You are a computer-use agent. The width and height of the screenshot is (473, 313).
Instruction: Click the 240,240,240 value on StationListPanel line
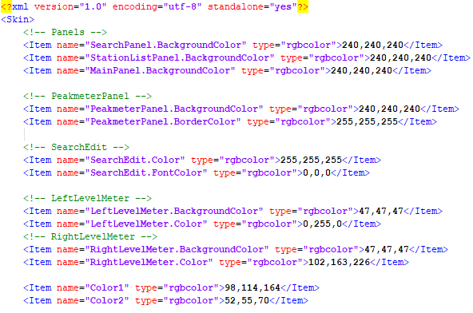400,57
